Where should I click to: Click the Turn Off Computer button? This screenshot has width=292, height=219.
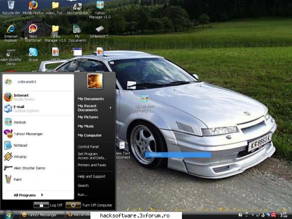coord(89,205)
